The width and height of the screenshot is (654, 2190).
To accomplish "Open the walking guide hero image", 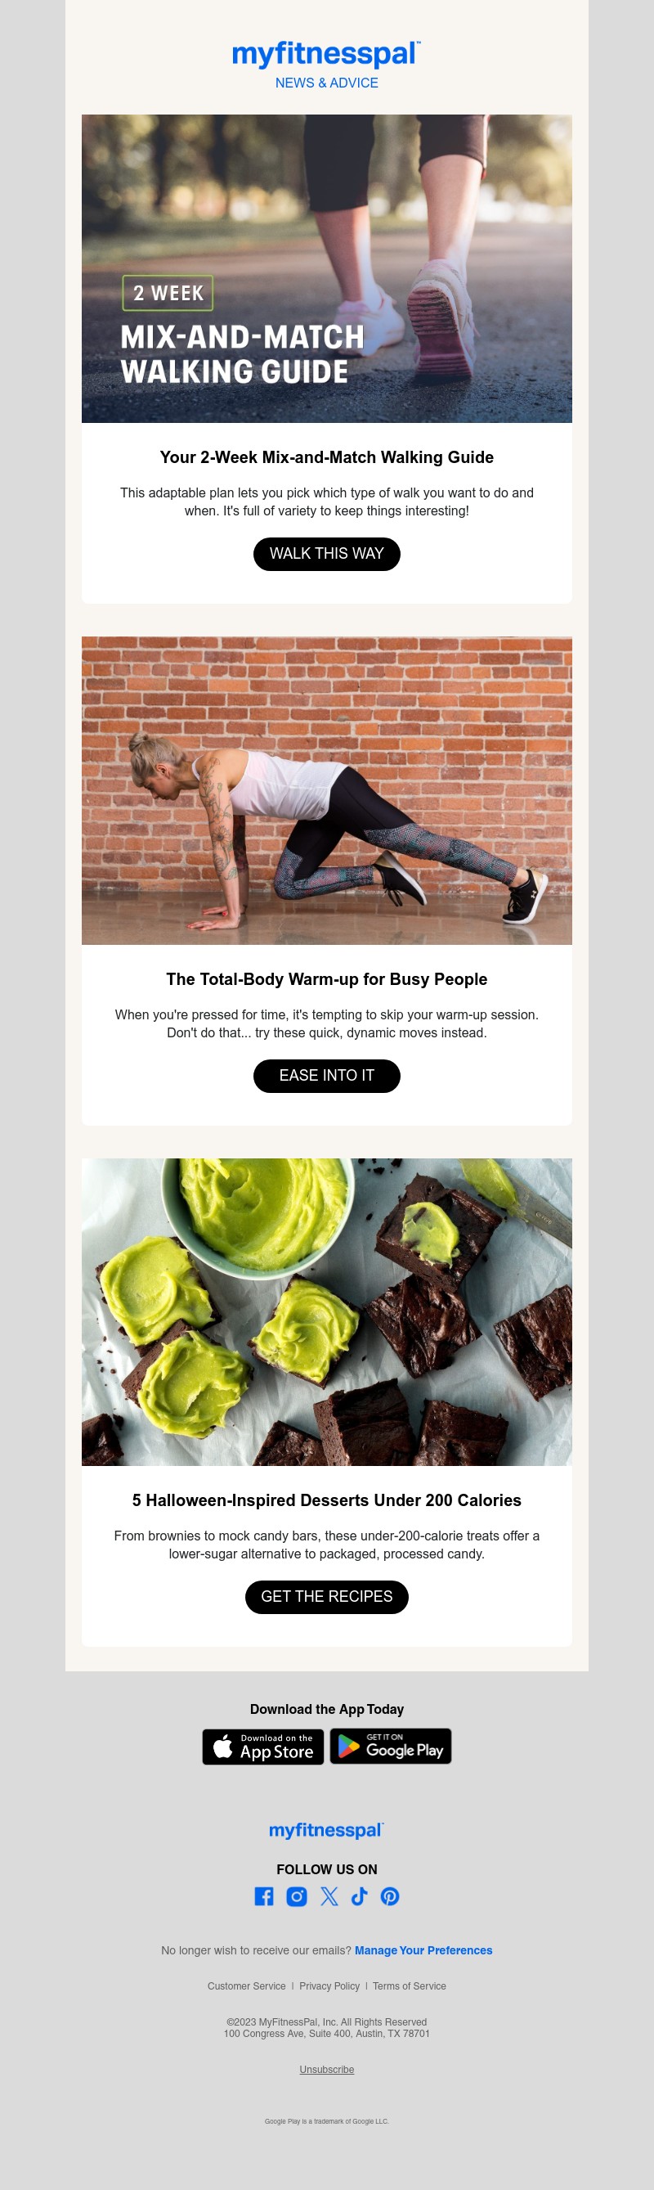I will pyautogui.click(x=327, y=268).
